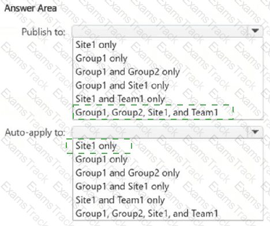The width and height of the screenshot is (270, 226).
Task: Click the Publish to label
Action: pos(43,32)
